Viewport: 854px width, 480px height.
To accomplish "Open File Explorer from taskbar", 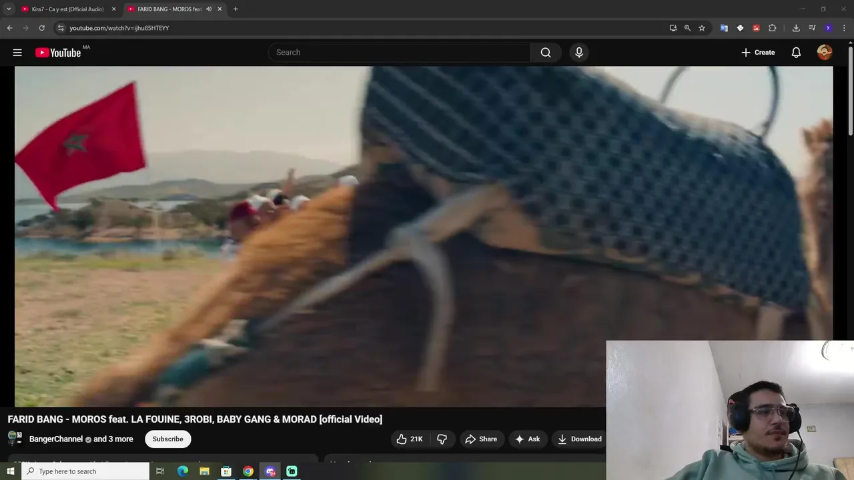I will pyautogui.click(x=204, y=471).
